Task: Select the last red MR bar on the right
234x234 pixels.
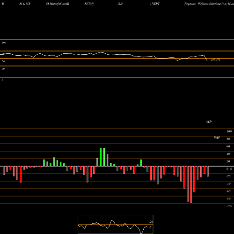Action: coord(208,171)
